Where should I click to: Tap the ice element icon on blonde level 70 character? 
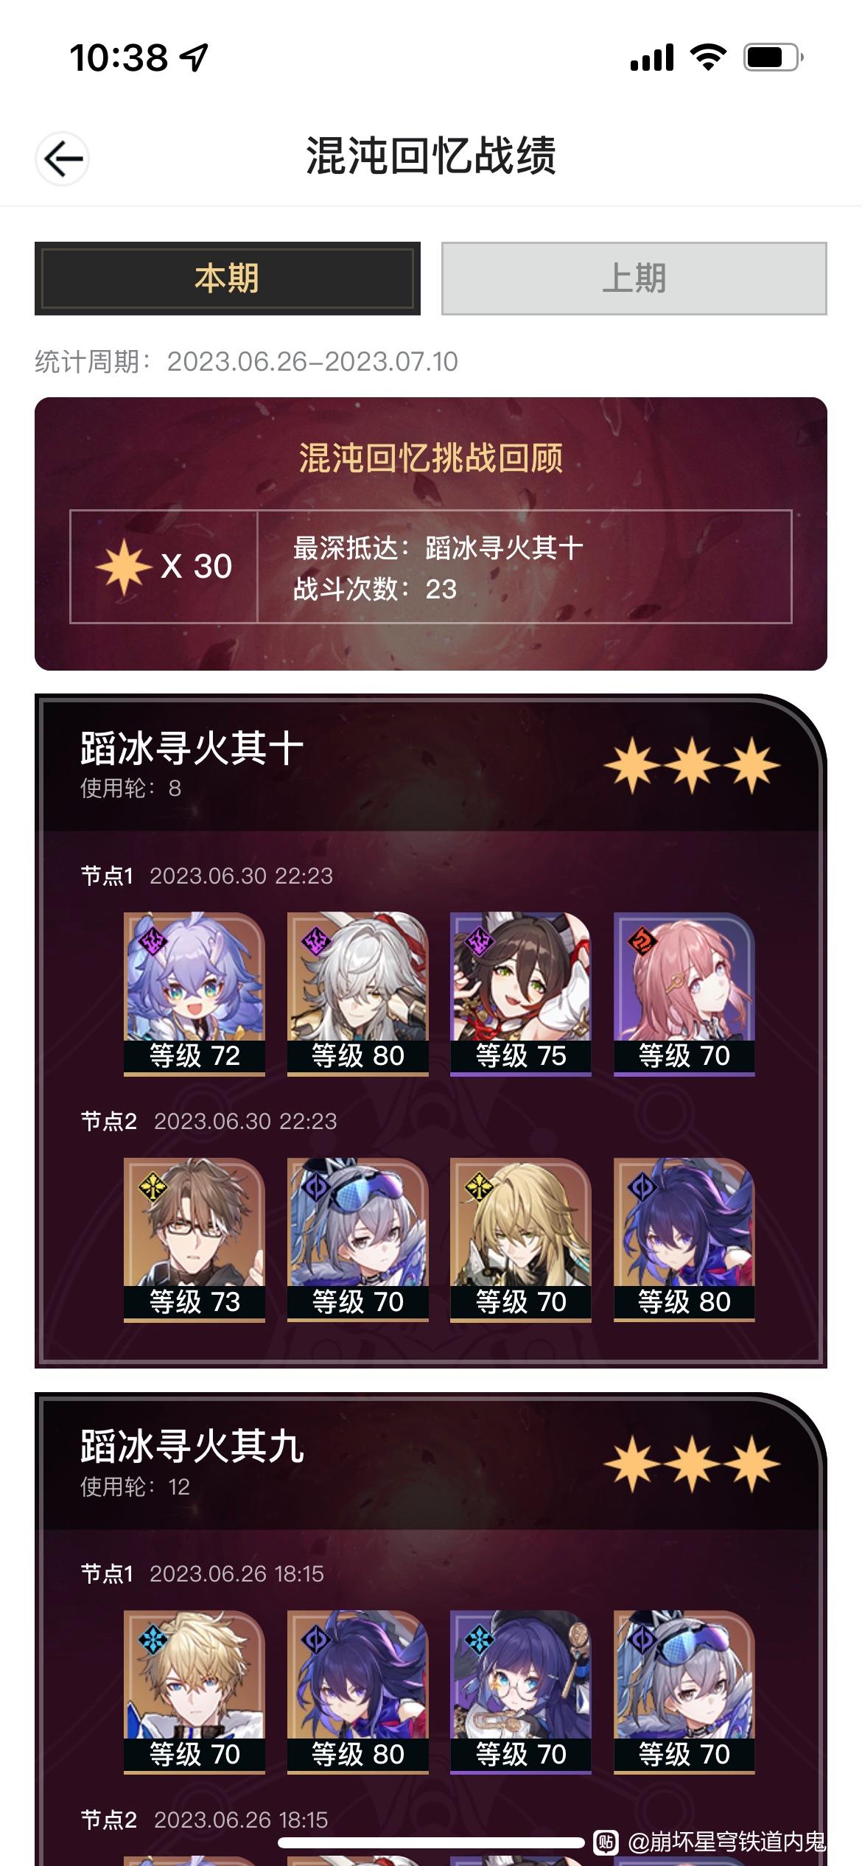[153, 1640]
